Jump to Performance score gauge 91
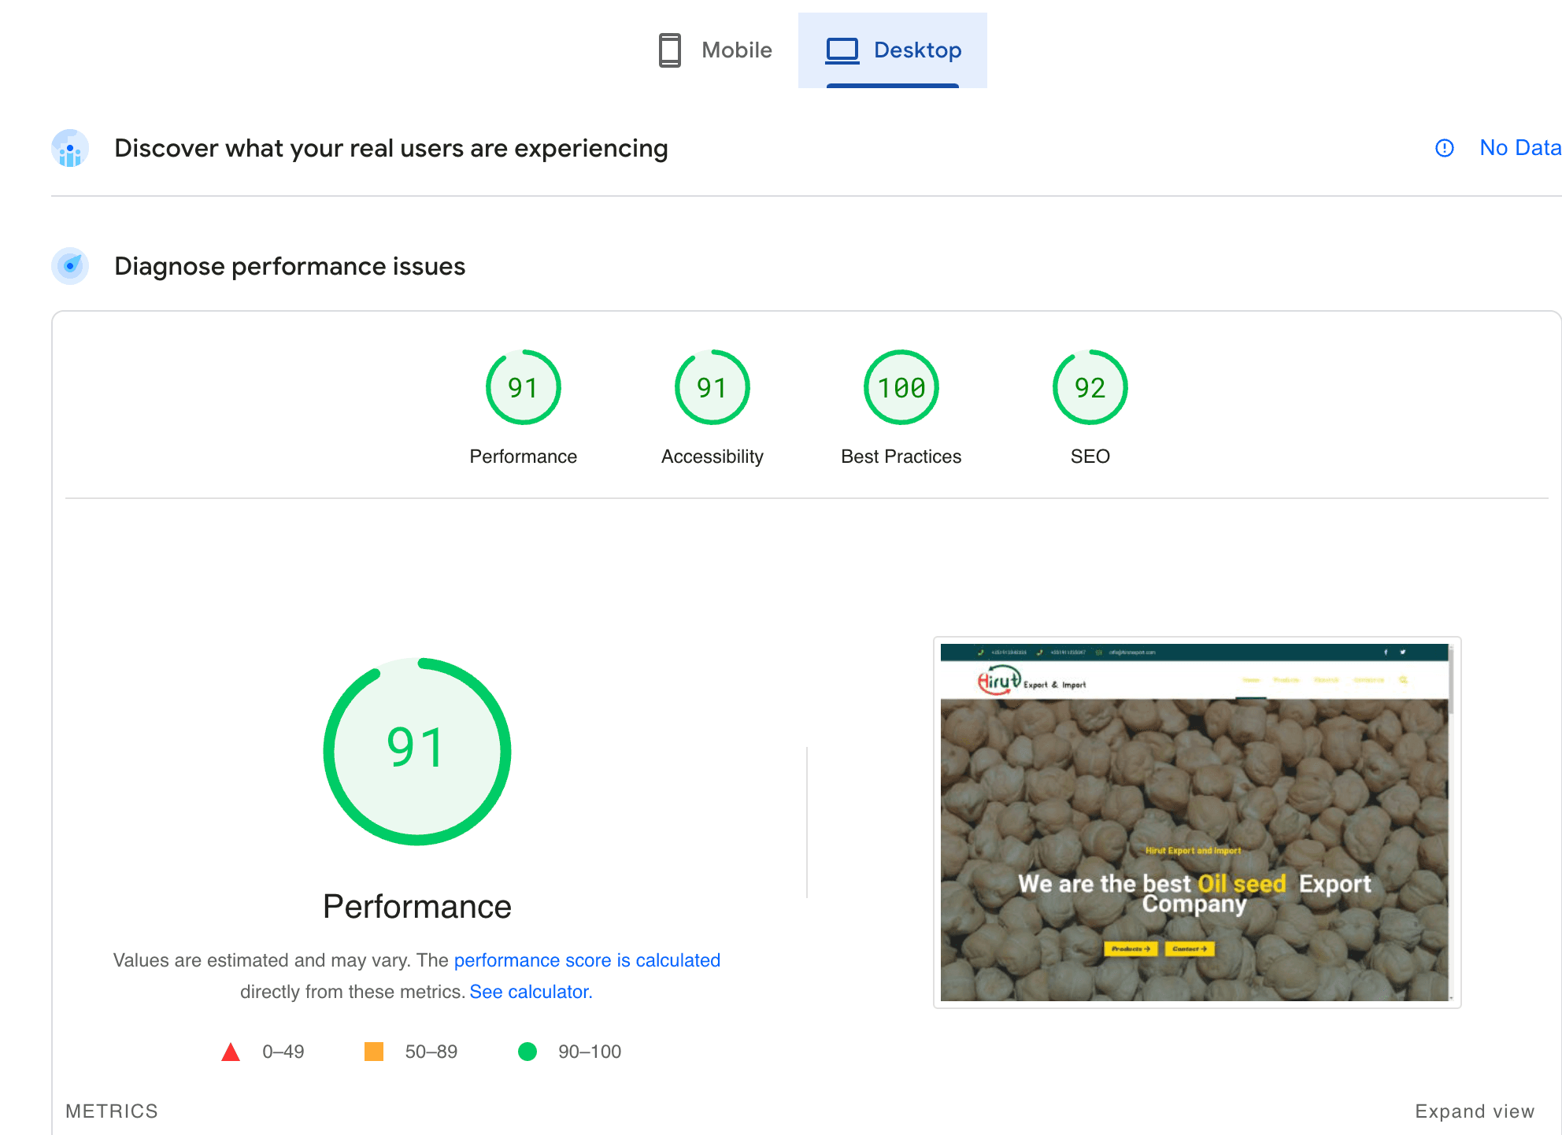Viewport: 1562px width, 1135px height. point(523,387)
